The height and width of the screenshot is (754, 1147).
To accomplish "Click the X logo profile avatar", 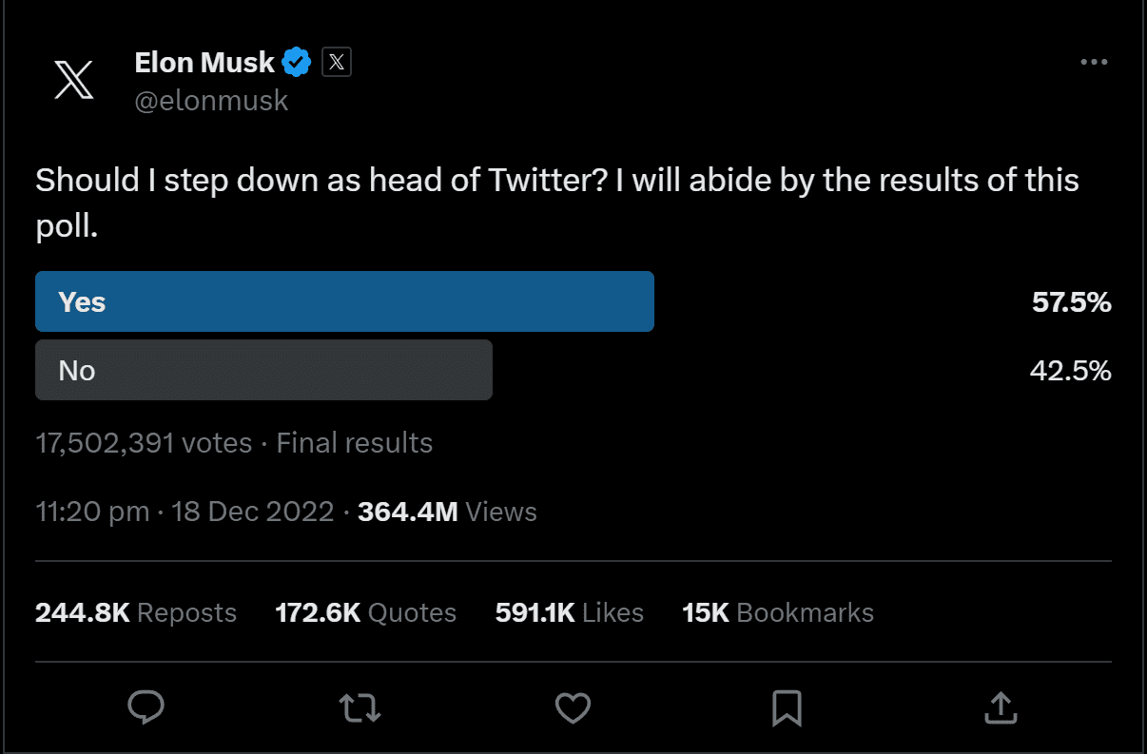I will pyautogui.click(x=74, y=80).
